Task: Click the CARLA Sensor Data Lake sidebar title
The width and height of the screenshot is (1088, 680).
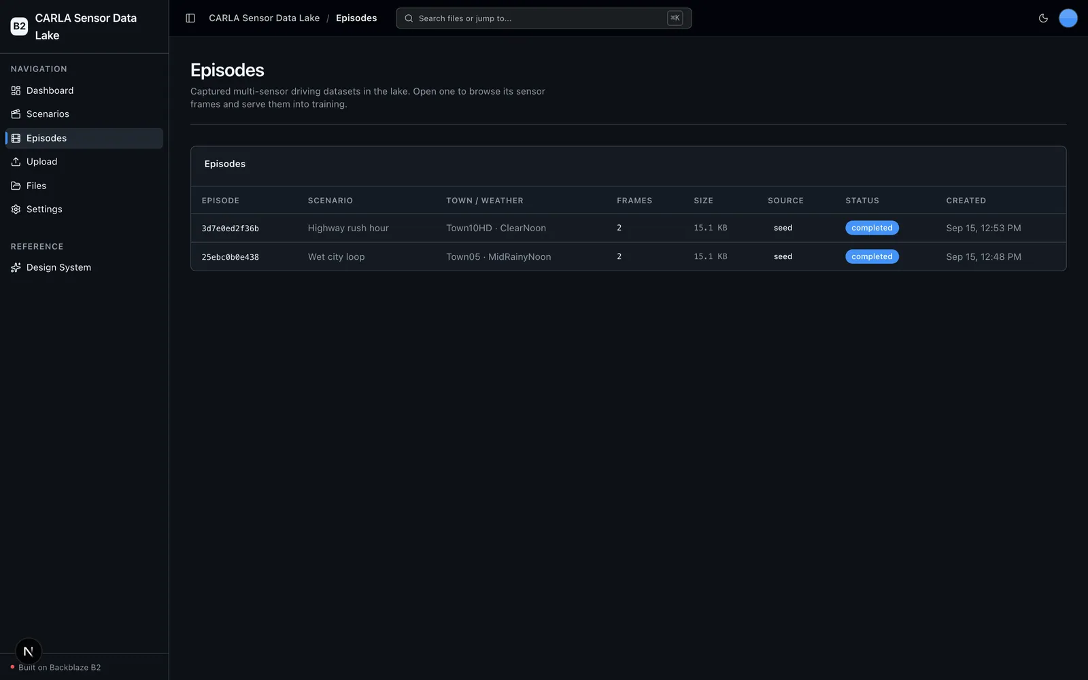Action: 86,27
